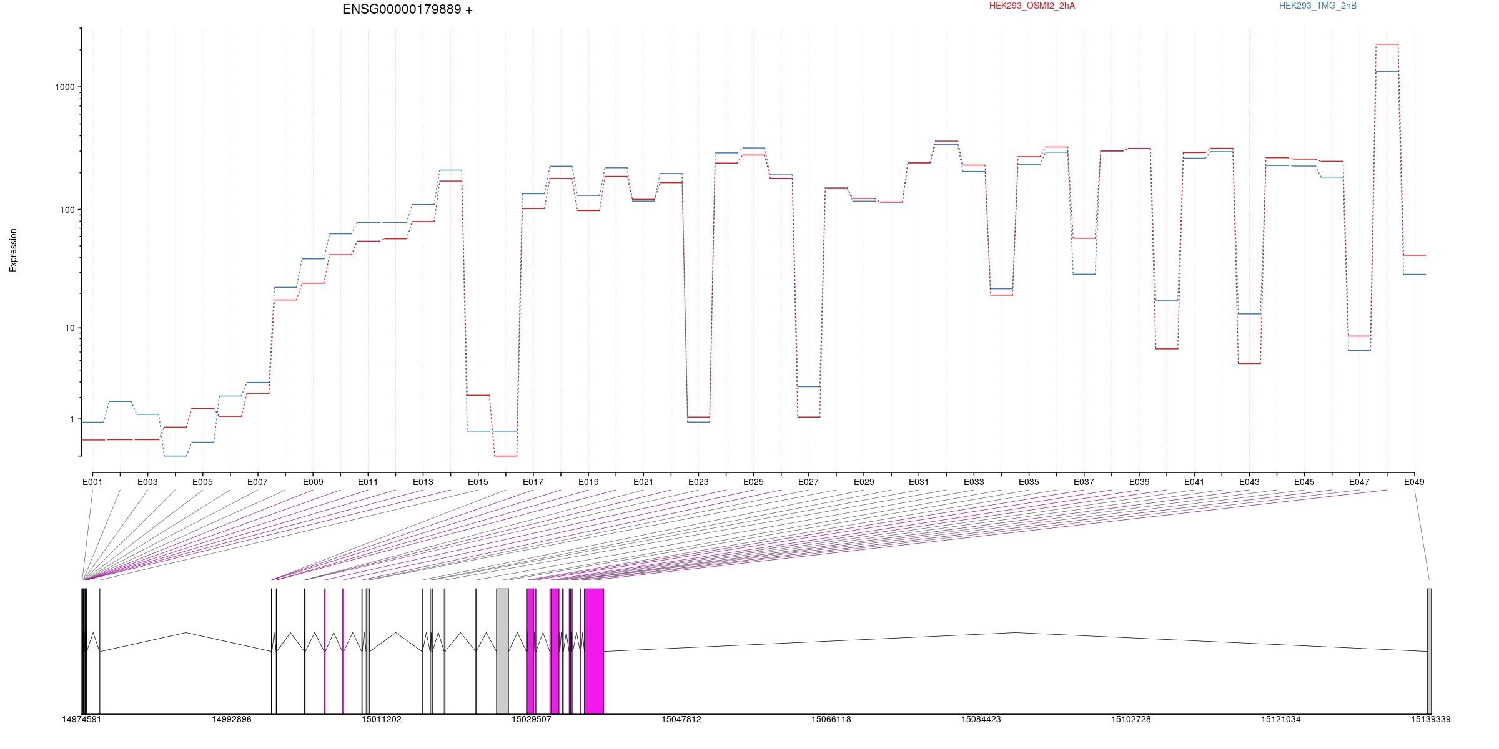Click exon label E005

coord(202,482)
